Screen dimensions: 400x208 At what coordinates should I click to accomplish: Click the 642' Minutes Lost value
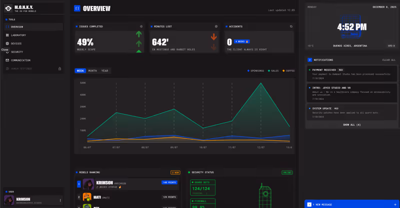coord(160,42)
